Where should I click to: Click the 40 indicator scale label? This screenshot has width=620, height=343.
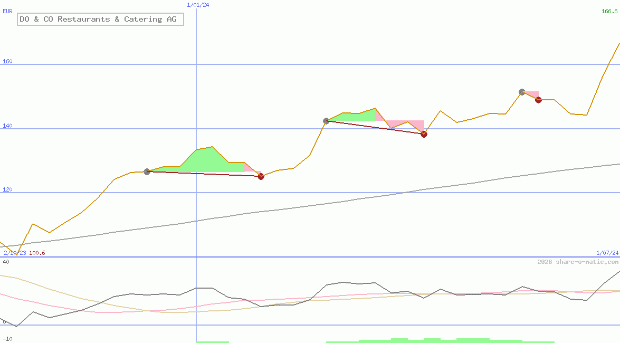point(6,262)
